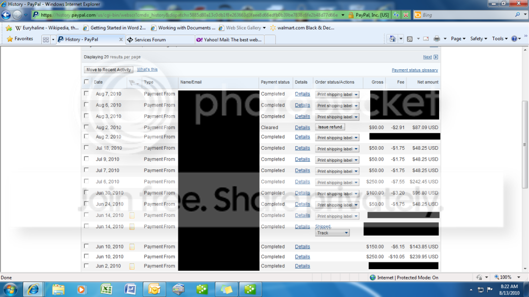Check the Aug 3, 2010 row checkbox
This screenshot has height=297, width=529.
click(86, 116)
